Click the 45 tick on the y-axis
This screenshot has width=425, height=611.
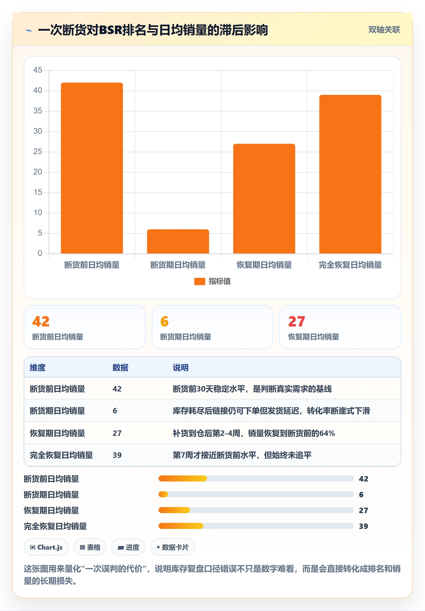[38, 70]
